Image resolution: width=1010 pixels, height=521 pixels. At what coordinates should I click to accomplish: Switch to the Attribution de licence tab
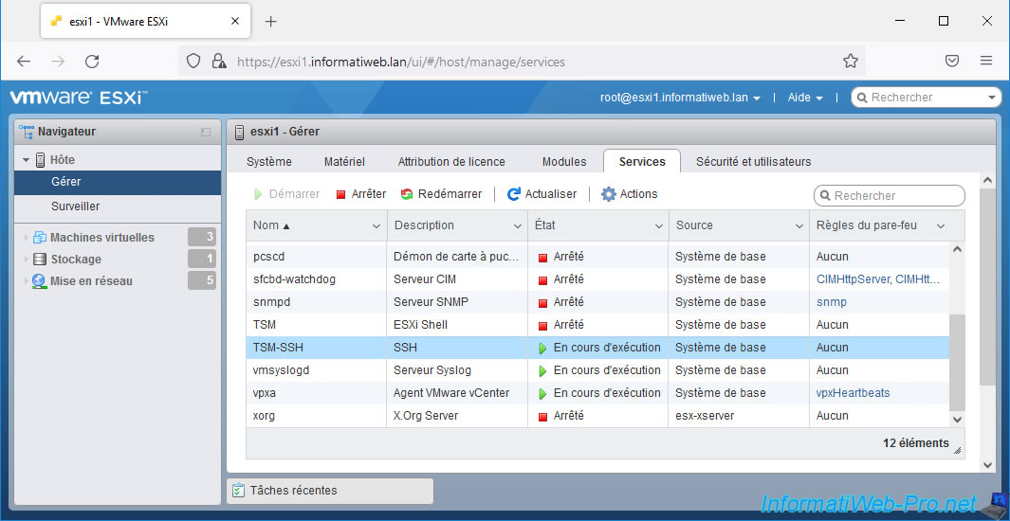pos(451,162)
